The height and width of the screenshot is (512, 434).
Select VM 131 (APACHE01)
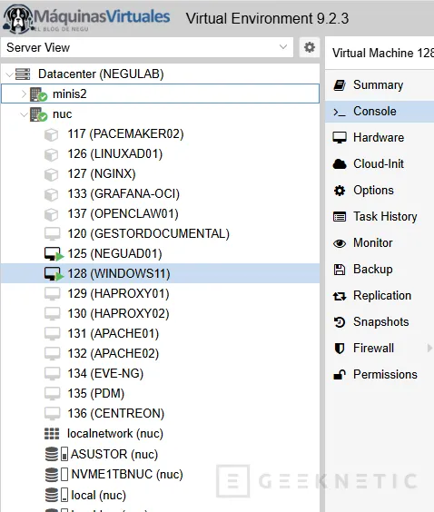pyautogui.click(x=113, y=333)
